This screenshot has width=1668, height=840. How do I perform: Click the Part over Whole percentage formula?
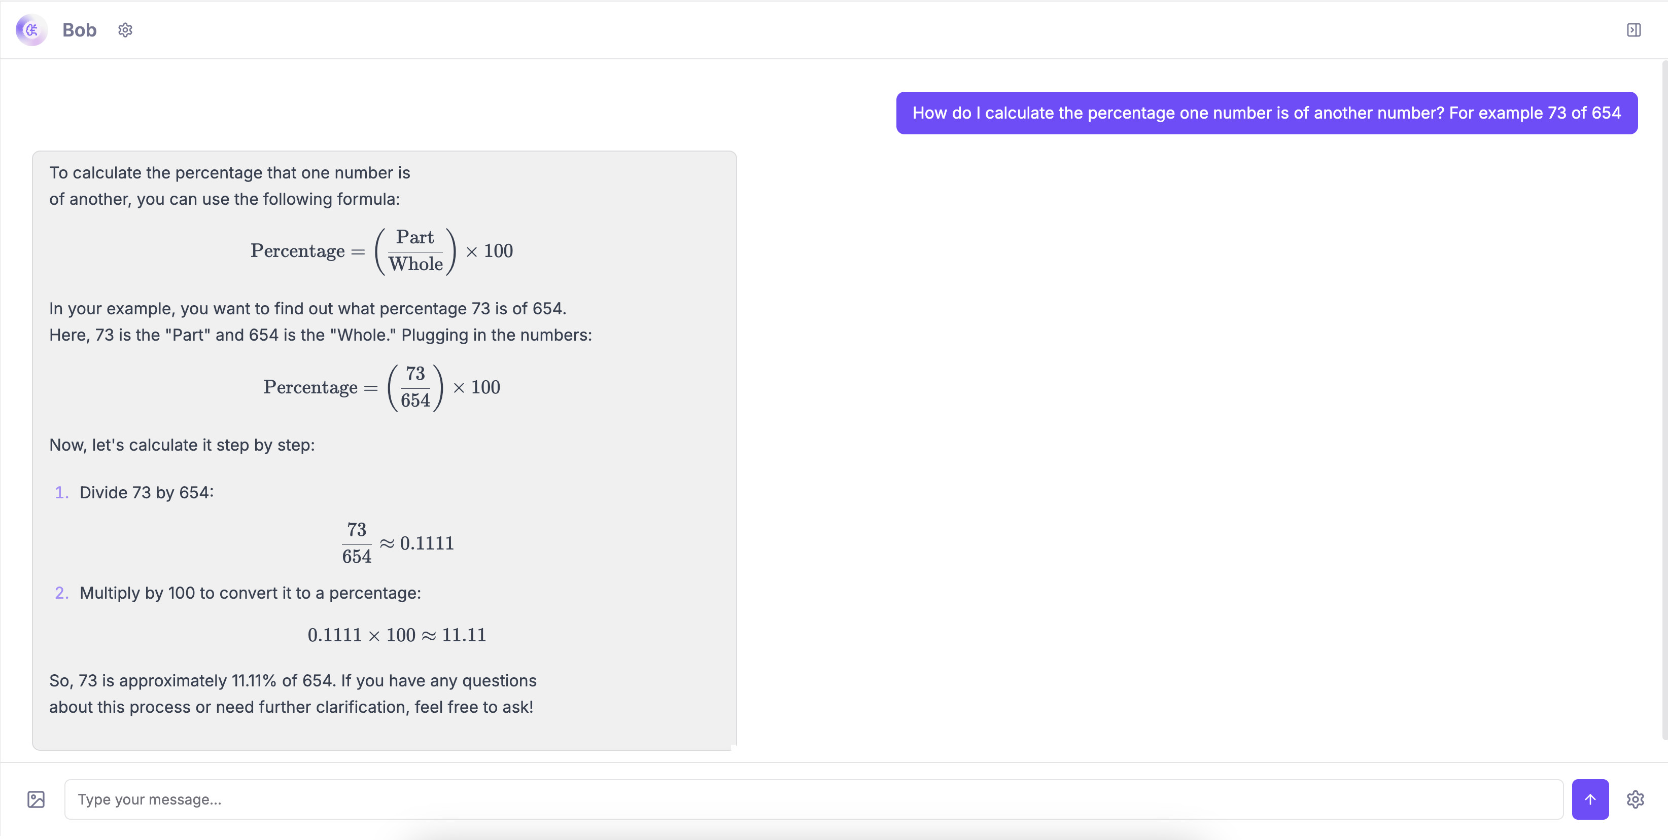[x=382, y=251]
